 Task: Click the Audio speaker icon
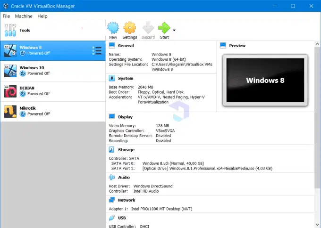(x=112, y=177)
